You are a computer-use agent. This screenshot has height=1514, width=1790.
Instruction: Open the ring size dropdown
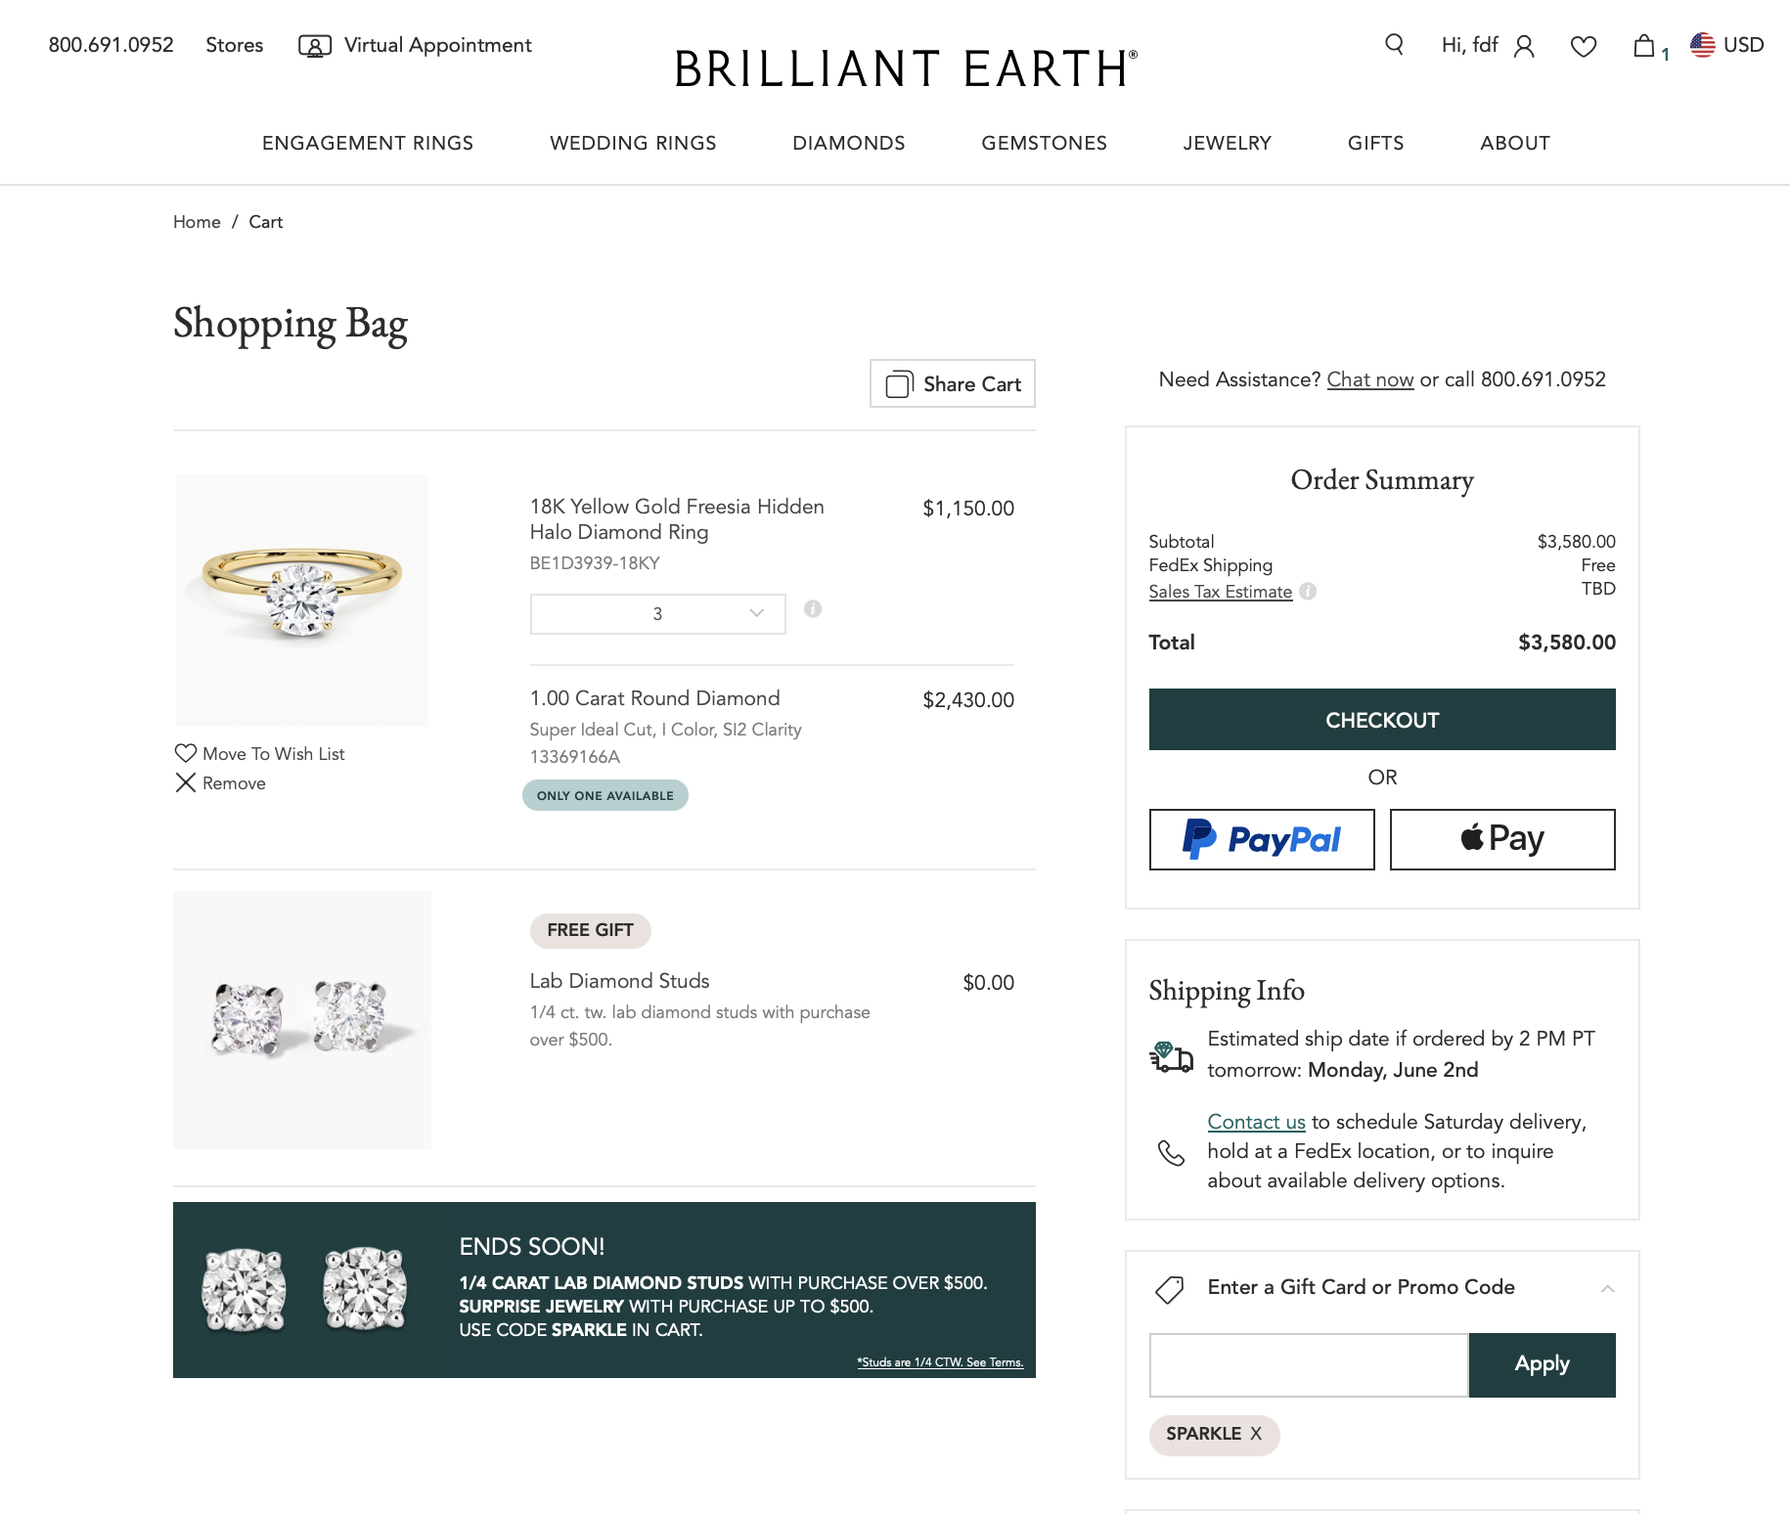click(657, 614)
